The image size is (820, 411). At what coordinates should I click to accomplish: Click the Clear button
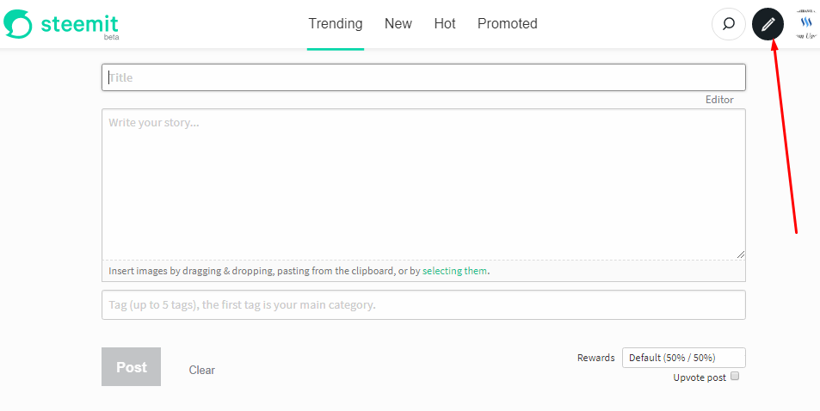[x=202, y=370]
